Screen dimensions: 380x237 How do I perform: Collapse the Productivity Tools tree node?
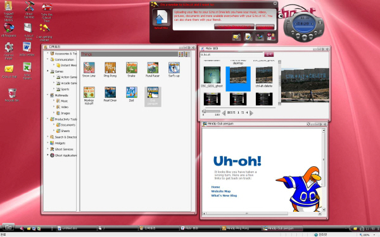pos(47,119)
